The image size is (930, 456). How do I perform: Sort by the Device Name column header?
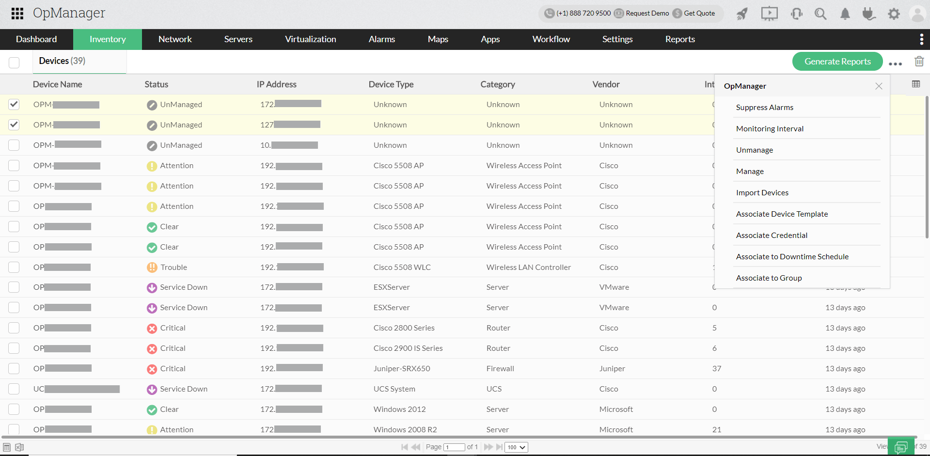point(58,84)
